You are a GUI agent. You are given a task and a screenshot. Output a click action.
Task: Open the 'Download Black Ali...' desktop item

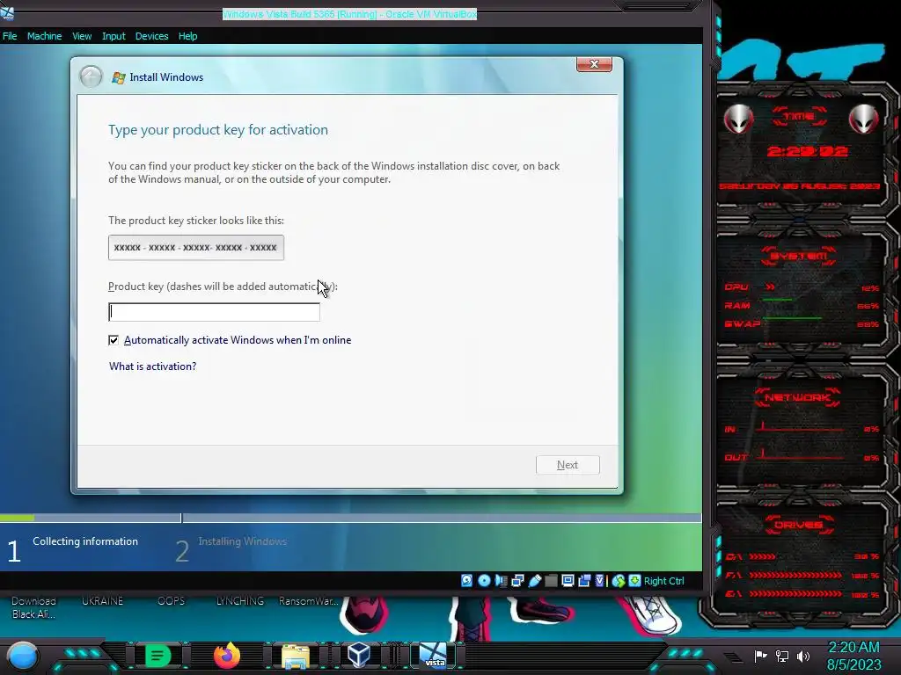pos(34,607)
